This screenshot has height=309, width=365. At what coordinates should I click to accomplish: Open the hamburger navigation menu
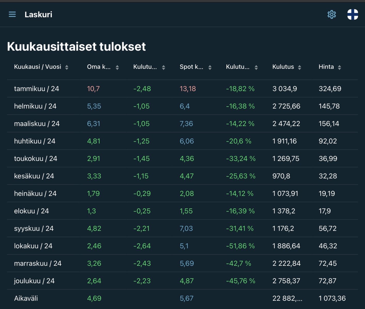[12, 14]
